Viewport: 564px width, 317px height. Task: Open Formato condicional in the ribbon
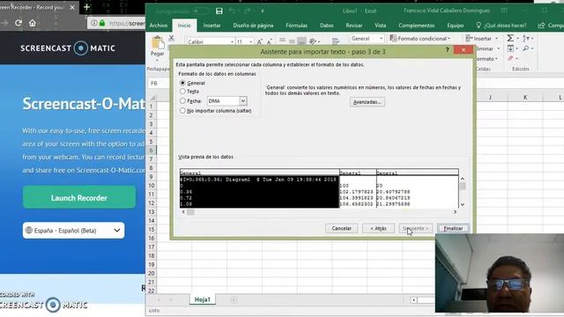pos(419,38)
